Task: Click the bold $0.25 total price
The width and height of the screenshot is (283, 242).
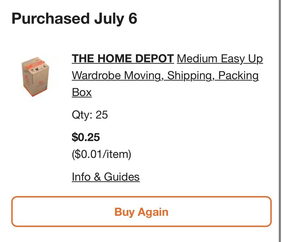Action: coord(86,137)
